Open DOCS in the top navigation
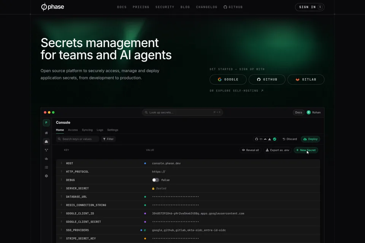The width and height of the screenshot is (365, 243). [x=122, y=7]
